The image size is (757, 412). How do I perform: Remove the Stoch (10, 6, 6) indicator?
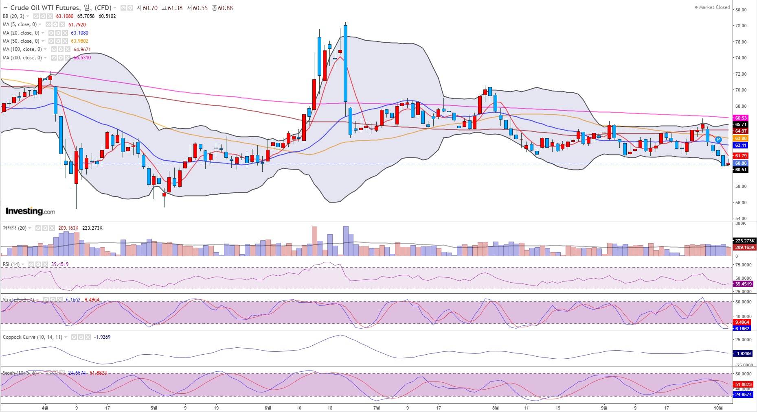point(62,373)
